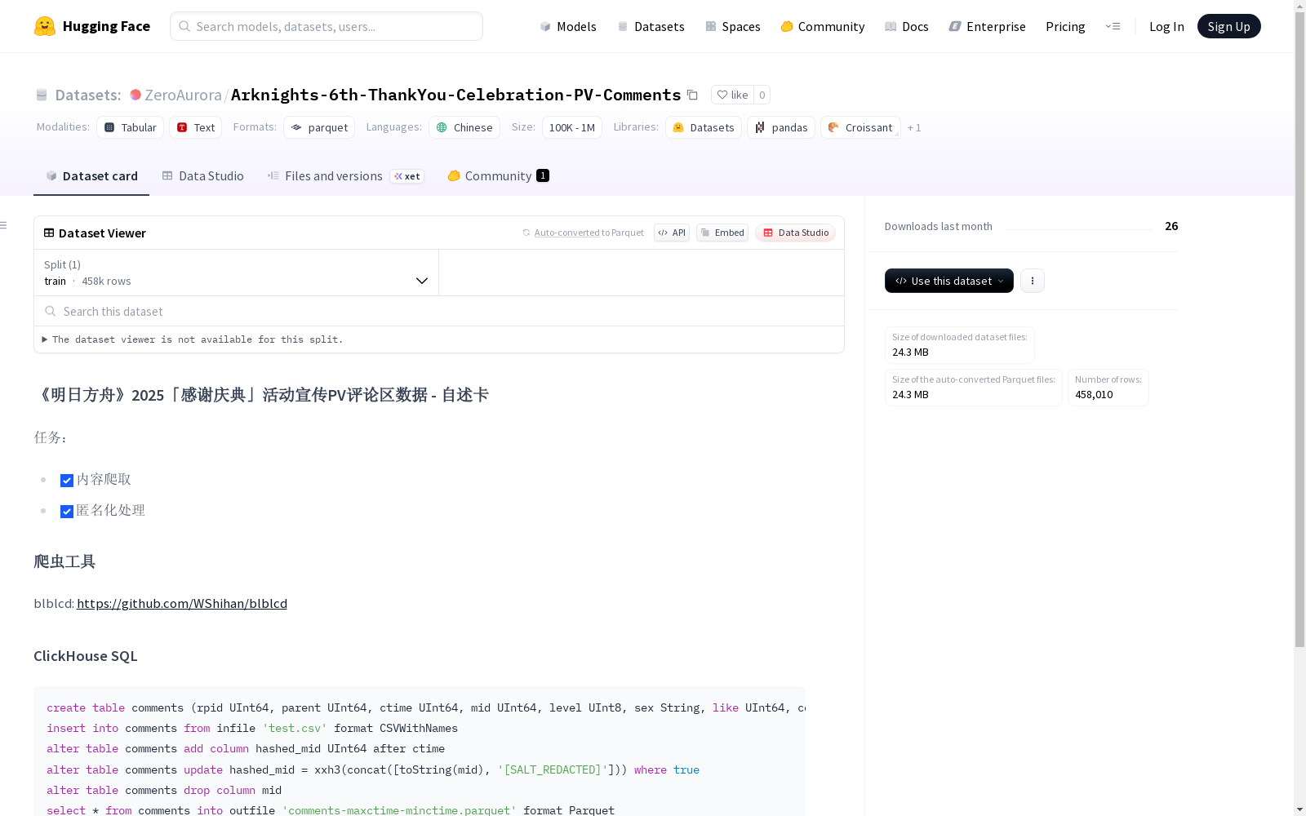Viewport: 1306px width, 816px height.
Task: Switch to the Dataset card tab
Action: point(91,176)
